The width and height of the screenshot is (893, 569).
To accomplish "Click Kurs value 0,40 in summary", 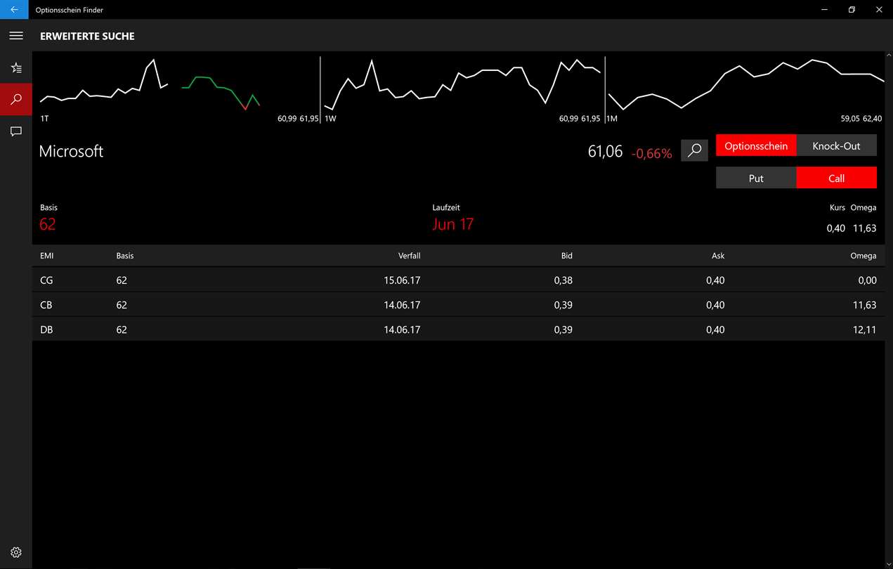I will [x=835, y=228].
